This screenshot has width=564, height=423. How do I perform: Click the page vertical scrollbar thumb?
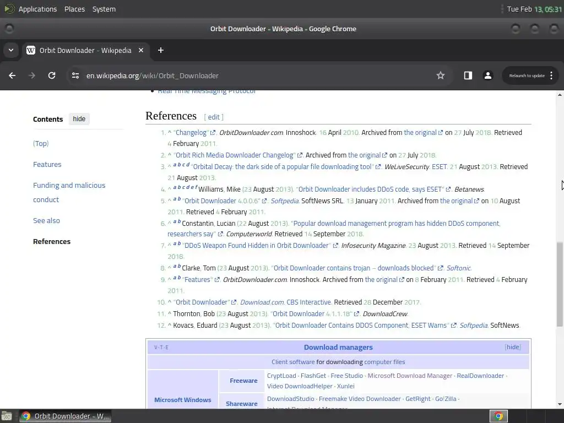tap(560, 284)
